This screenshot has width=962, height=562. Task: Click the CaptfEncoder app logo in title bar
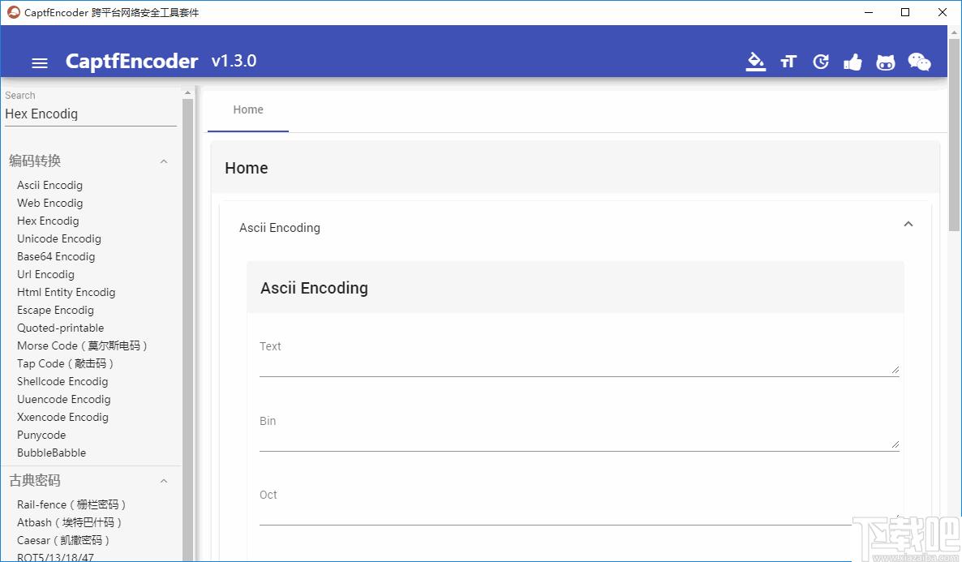pos(14,12)
